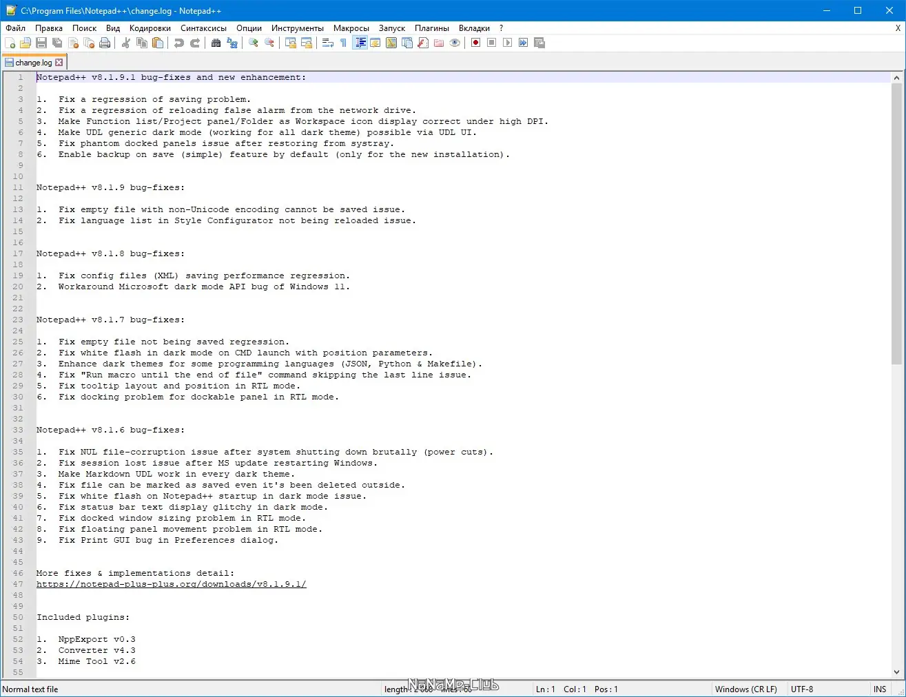This screenshot has height=697, width=906.
Task: Click the Run Macro Multiple Times icon
Action: click(x=524, y=43)
